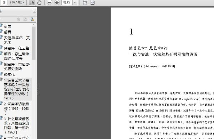Open bookmark 3 什么是波普艺术？

point(16,125)
